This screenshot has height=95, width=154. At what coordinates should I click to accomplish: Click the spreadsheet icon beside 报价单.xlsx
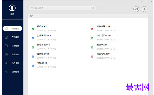click(33, 29)
